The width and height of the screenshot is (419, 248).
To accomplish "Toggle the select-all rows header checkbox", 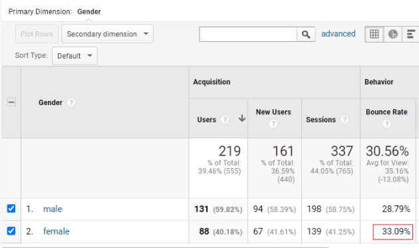I will point(11,102).
